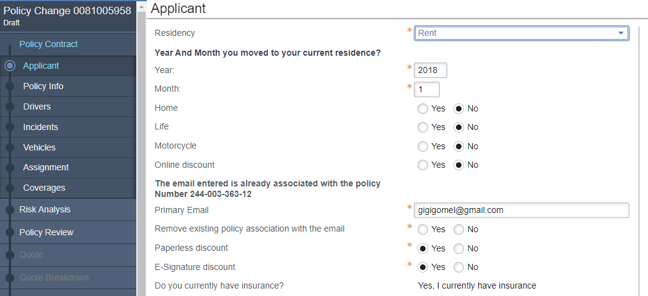Click the Applicant step radio icon

coord(10,66)
